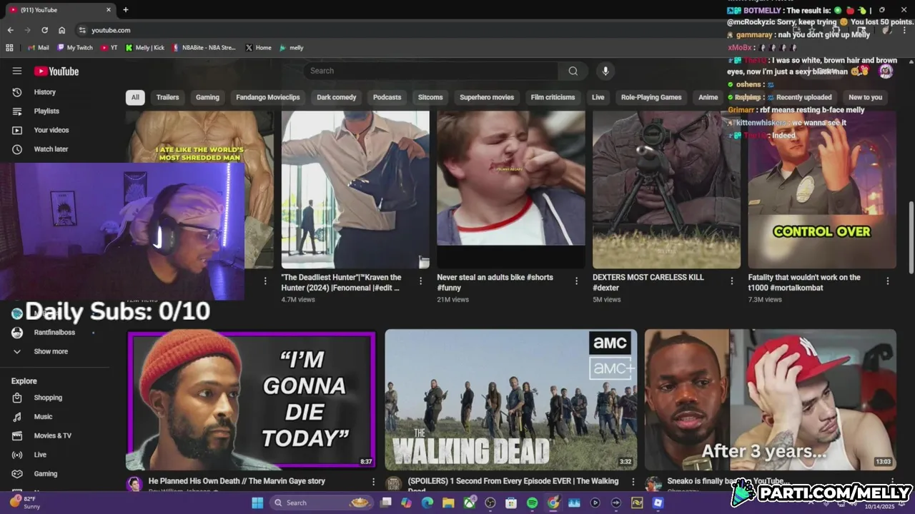
Task: Open the Melly | Kick bookmark
Action: click(144, 48)
